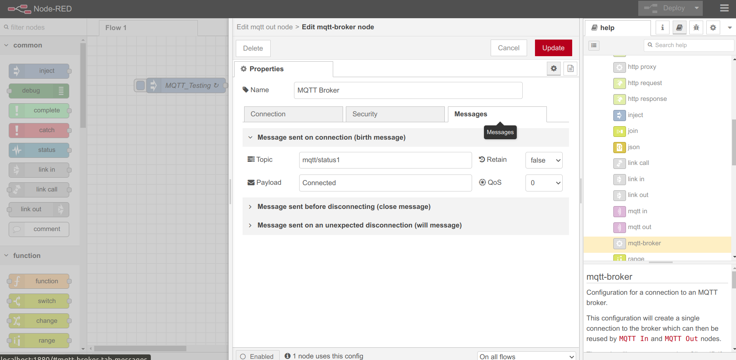
Task: Click the canvas horizontal scrollbar
Action: click(x=140, y=349)
